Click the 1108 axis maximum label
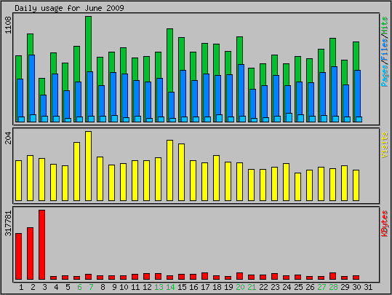 pos(8,25)
